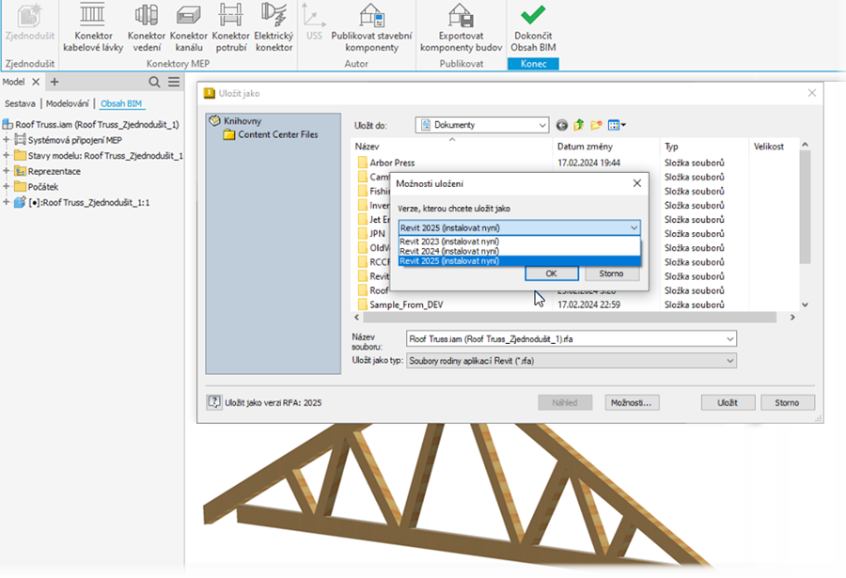The image size is (846, 578).
Task: Go back with the dialog's back arrow
Action: click(x=562, y=125)
